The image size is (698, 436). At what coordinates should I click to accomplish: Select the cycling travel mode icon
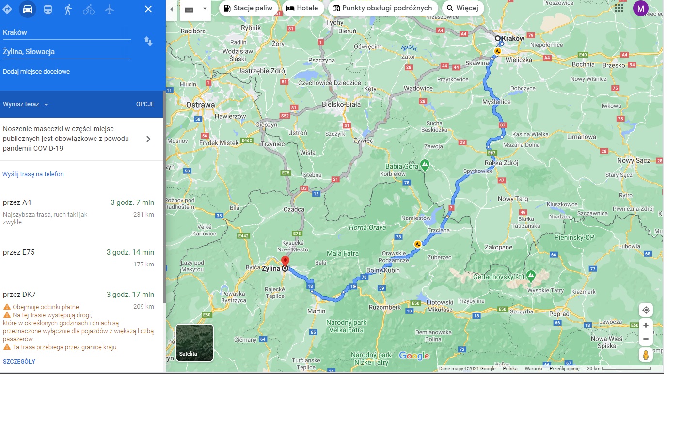point(89,9)
